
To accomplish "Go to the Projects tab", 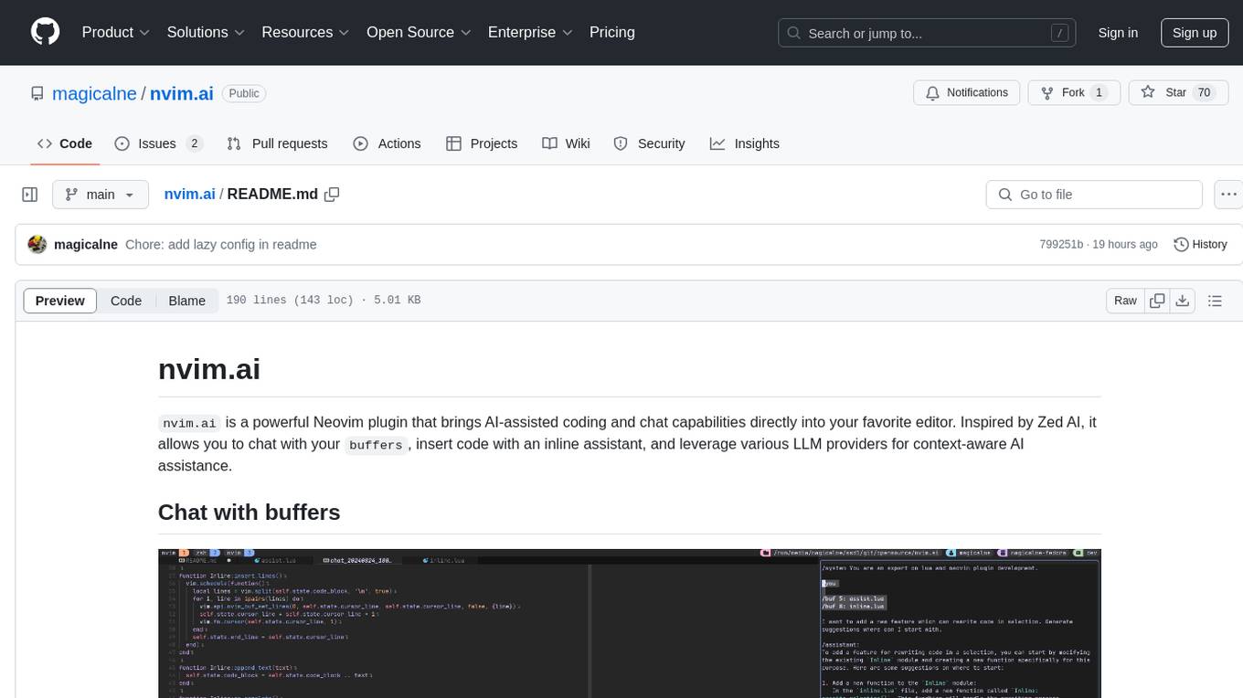I will tap(482, 143).
